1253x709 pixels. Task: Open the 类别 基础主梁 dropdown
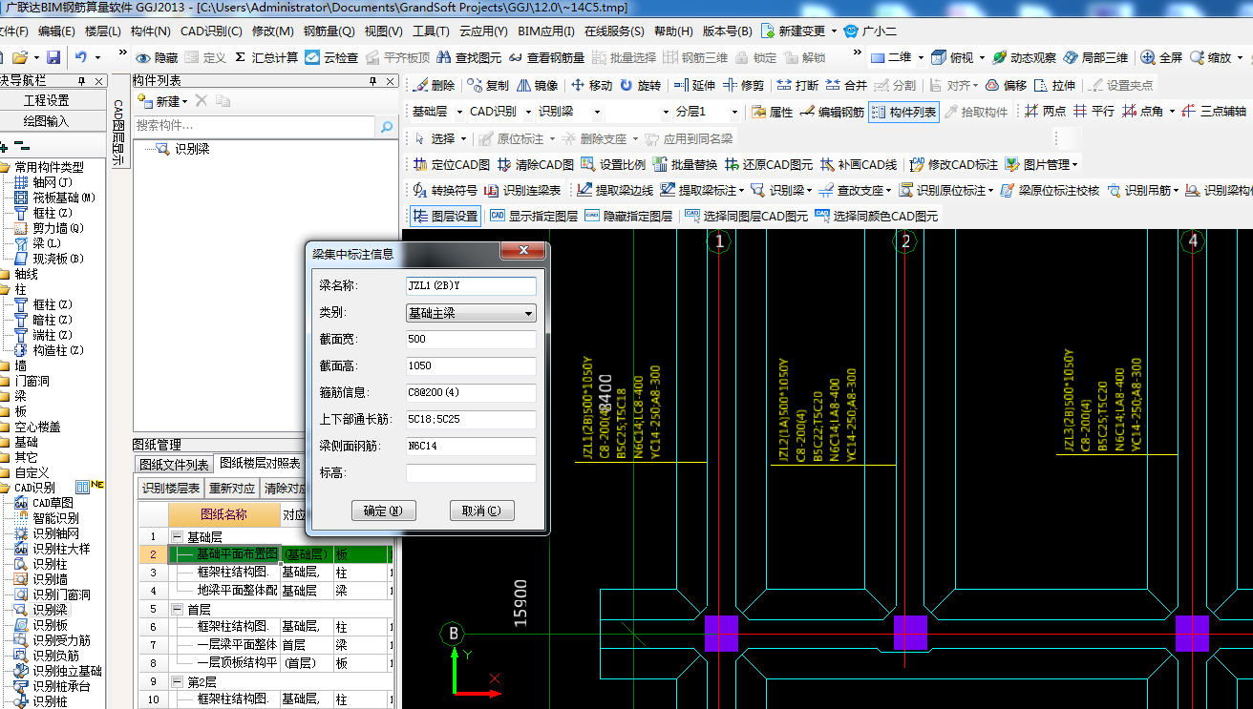point(471,313)
